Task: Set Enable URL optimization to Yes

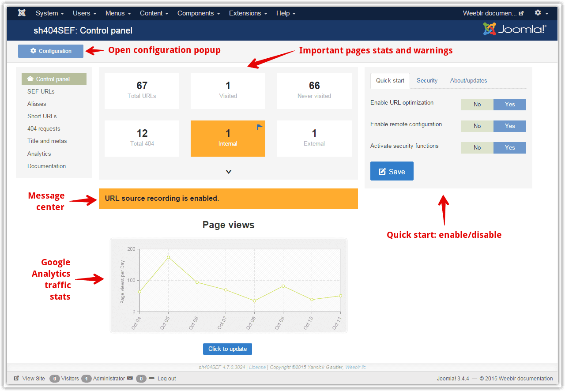Action: [510, 105]
